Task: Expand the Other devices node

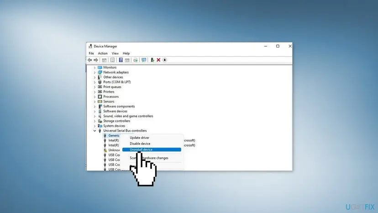Action: pos(95,77)
